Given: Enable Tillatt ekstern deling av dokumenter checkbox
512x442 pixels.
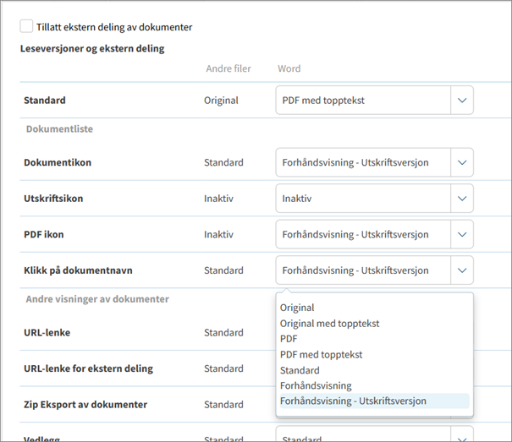Looking at the screenshot, I should point(27,27).
